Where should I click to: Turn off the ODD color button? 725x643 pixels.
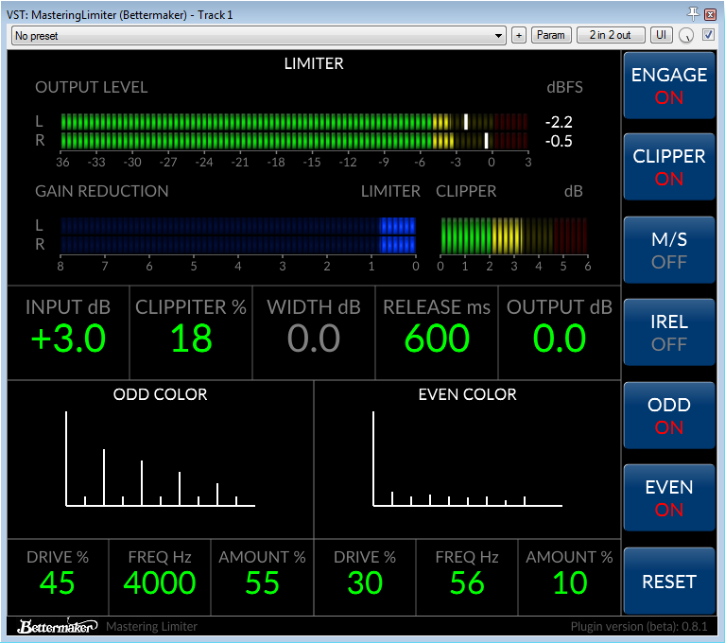coord(669,415)
